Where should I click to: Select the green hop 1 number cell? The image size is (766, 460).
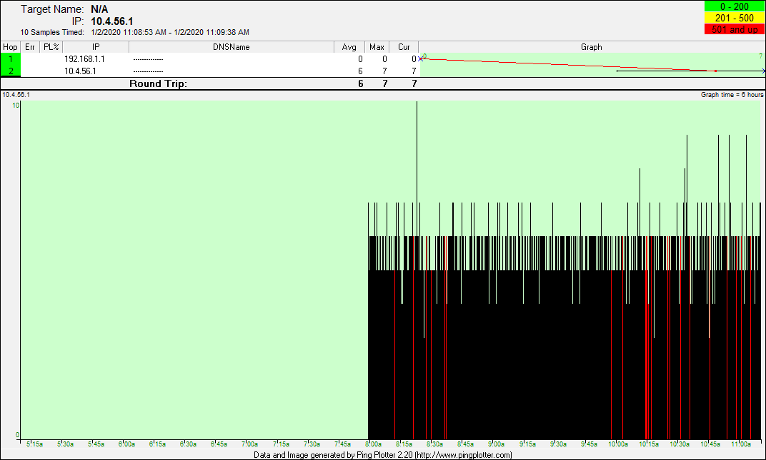pos(11,59)
